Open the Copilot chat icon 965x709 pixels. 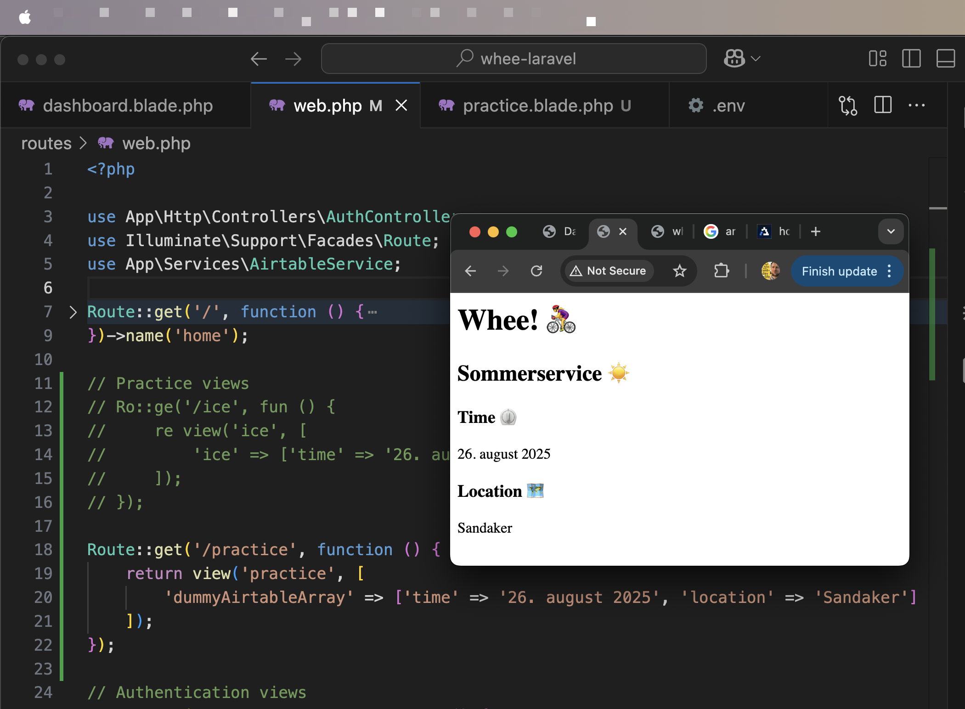tap(734, 59)
